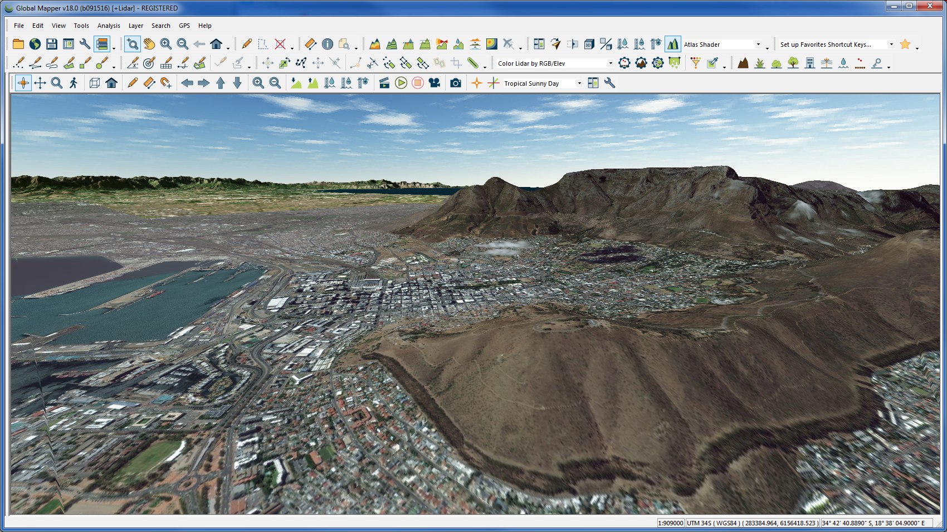Open the Analysis menu
Screen dimensions: 947x532
[109, 26]
